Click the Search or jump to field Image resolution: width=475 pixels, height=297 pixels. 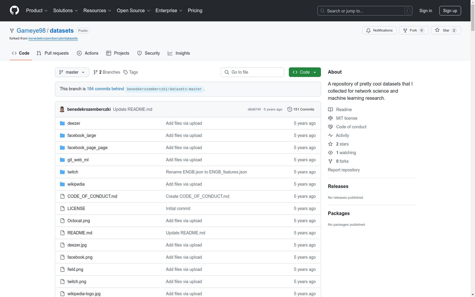pyautogui.click(x=365, y=11)
